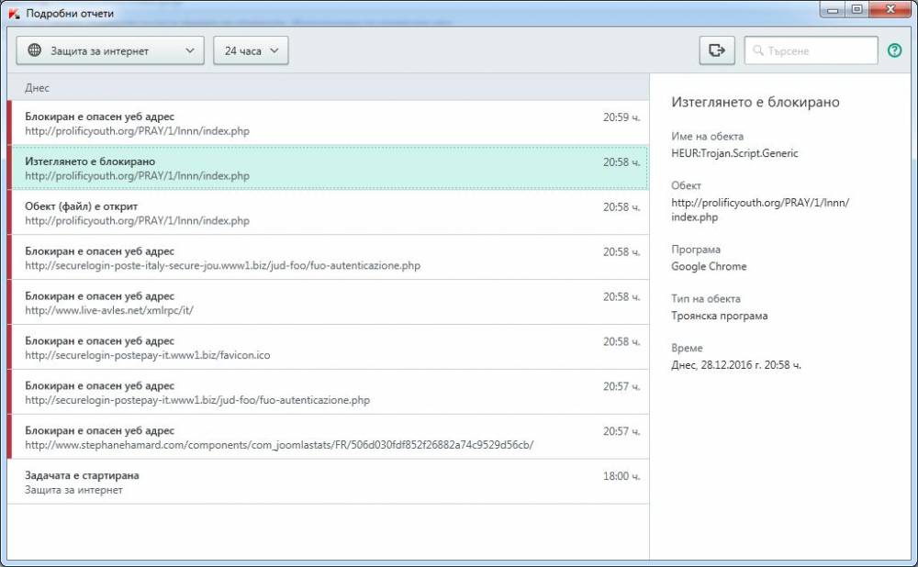
Task: Open help via green question mark icon
Action: [894, 50]
